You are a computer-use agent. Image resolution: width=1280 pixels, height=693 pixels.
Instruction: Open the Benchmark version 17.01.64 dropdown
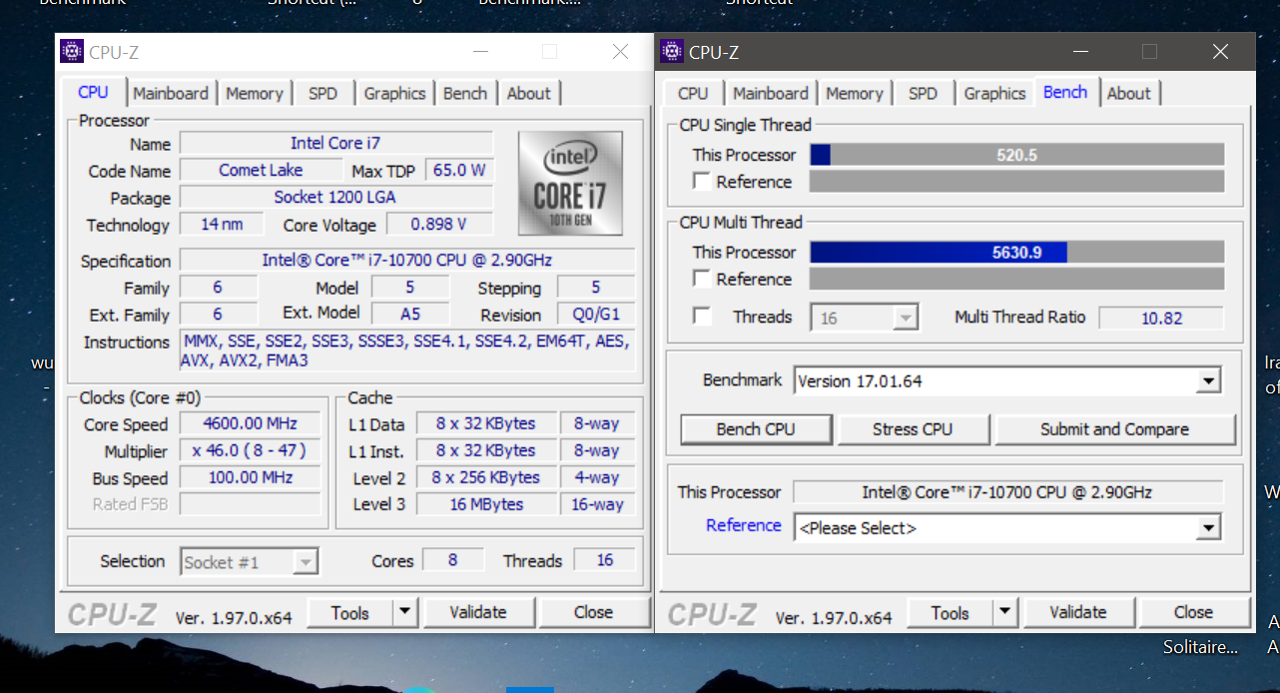1209,381
